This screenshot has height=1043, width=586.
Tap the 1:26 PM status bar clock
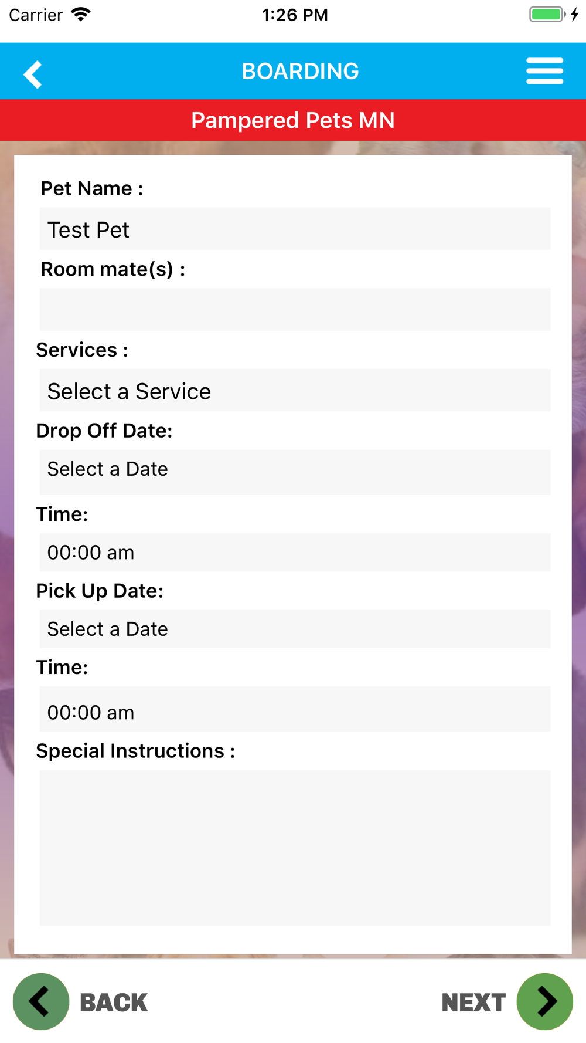pyautogui.click(x=295, y=15)
